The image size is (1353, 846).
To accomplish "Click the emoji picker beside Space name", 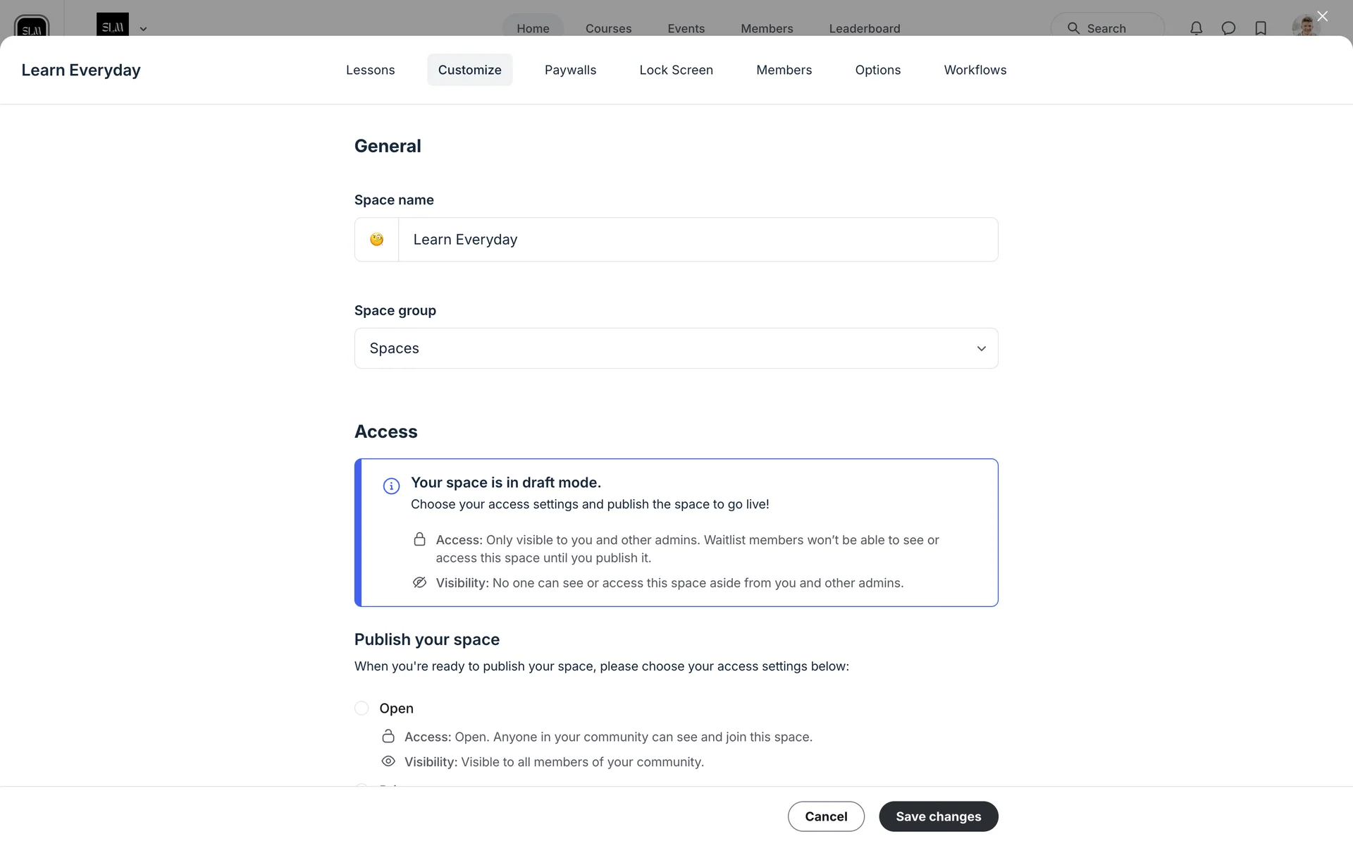I will (x=377, y=240).
